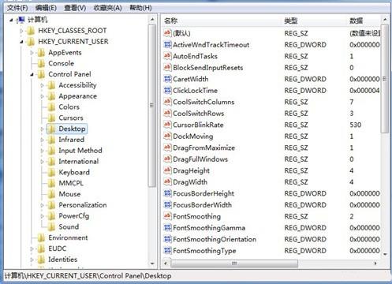Image resolution: width=392 pixels, height=284 pixels.
Task: Open the 查看(V) menu
Action: [75, 8]
